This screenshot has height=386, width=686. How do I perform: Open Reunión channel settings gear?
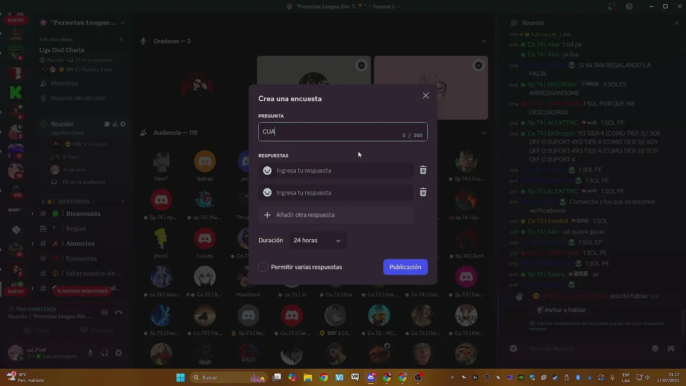(123, 124)
